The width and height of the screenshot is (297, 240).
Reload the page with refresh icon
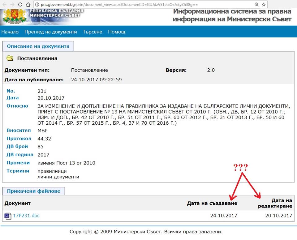coord(20,5)
